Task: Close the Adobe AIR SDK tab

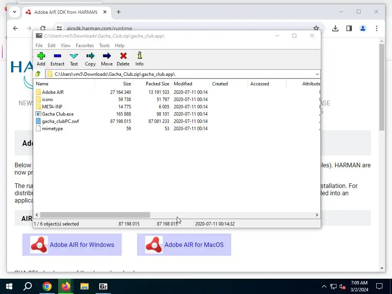Action: (x=105, y=12)
